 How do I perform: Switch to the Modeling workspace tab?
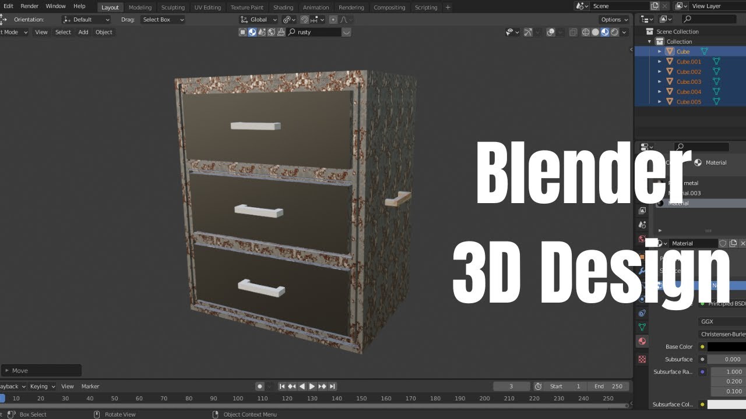[x=140, y=8]
